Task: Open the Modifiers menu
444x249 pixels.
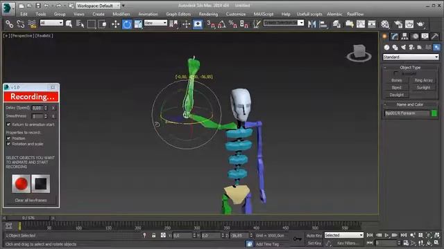Action: 121,14
